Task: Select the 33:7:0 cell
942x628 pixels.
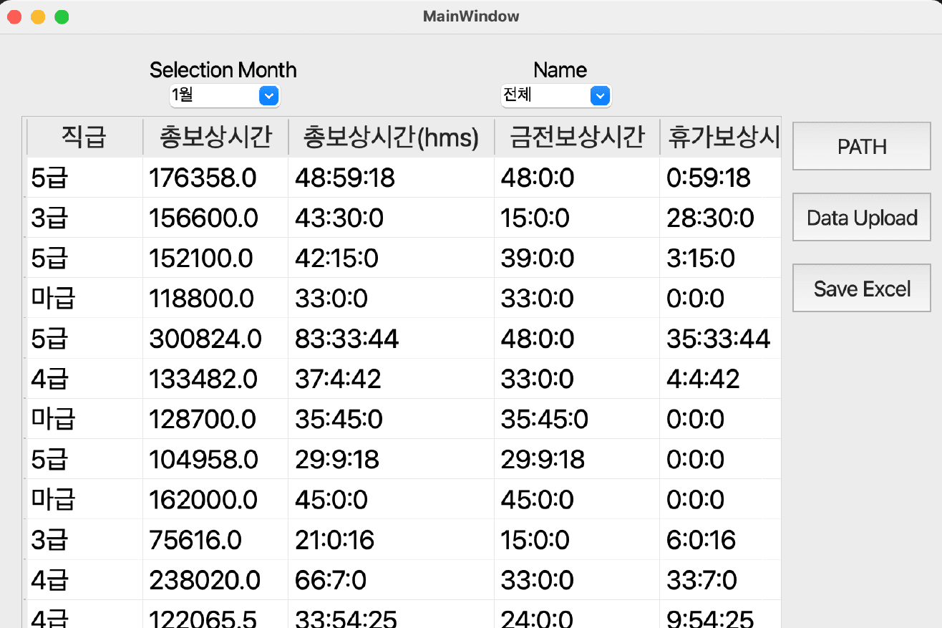Action: (x=720, y=579)
